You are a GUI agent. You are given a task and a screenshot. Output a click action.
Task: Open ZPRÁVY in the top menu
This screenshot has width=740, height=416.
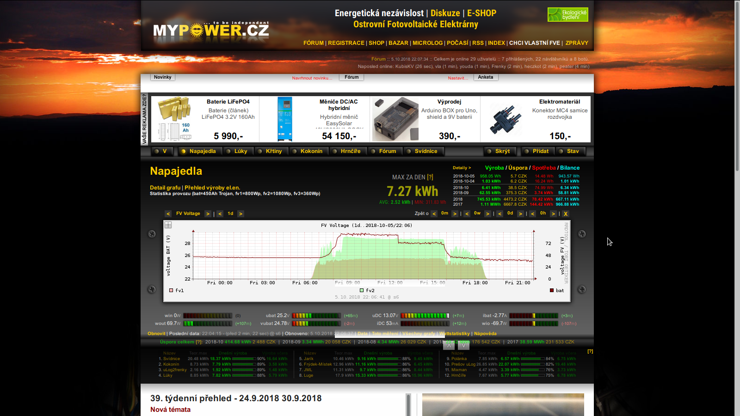click(577, 43)
